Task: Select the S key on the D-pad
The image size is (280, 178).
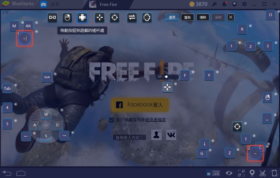Action: coord(46,136)
